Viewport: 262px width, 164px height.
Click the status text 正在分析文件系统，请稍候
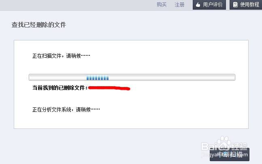click(x=66, y=109)
